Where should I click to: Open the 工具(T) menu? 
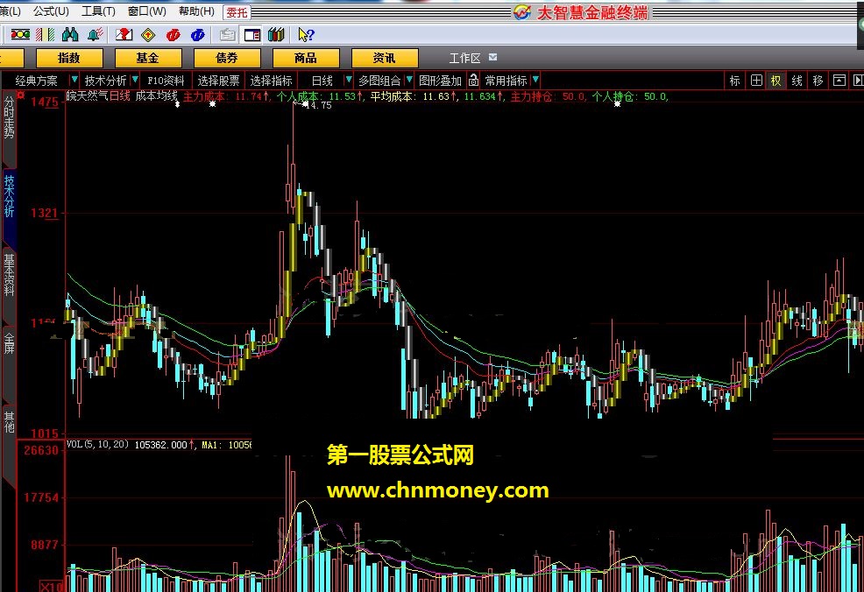tap(99, 11)
